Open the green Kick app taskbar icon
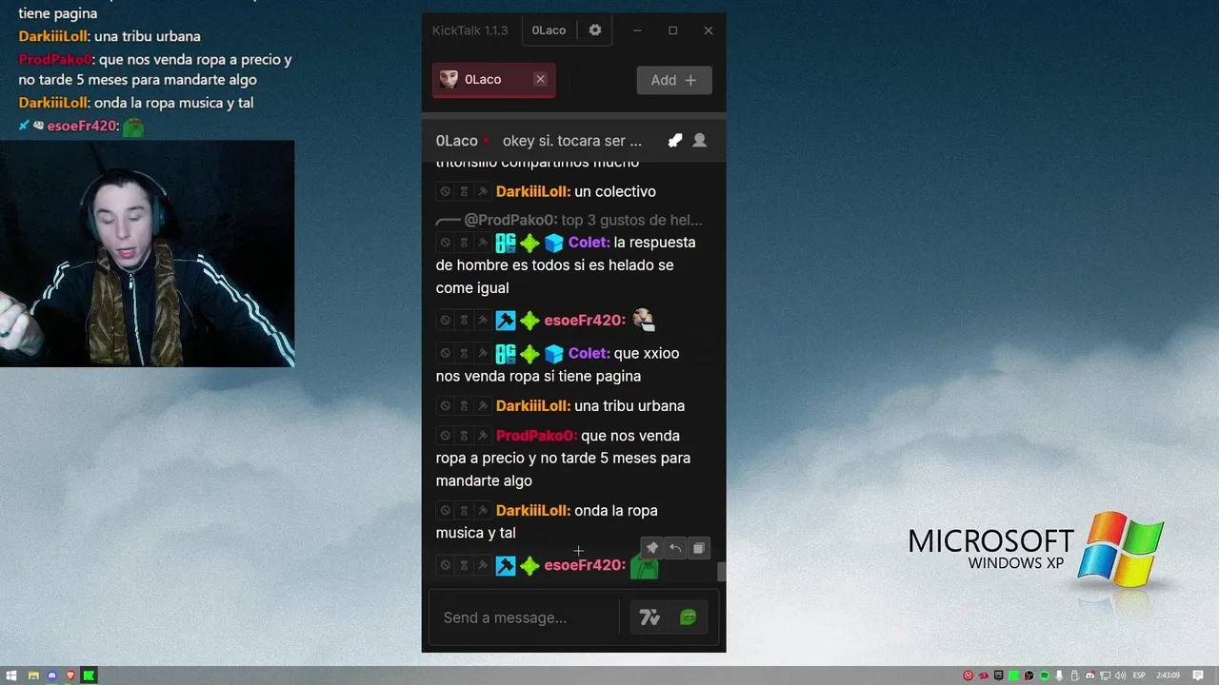The image size is (1219, 685). click(x=89, y=675)
